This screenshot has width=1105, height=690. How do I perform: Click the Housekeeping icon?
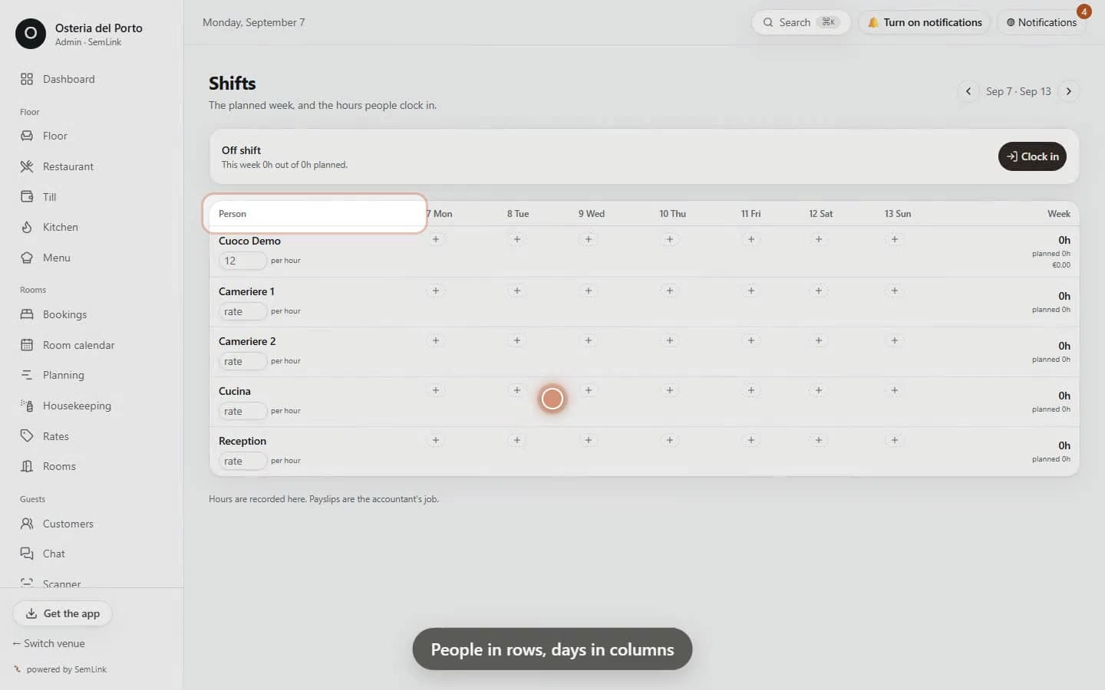click(27, 406)
